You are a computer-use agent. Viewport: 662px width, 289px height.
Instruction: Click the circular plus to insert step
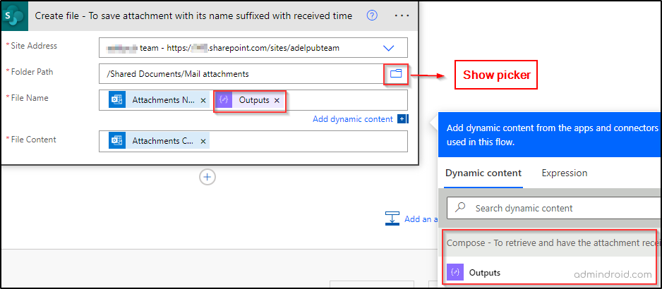point(207,177)
